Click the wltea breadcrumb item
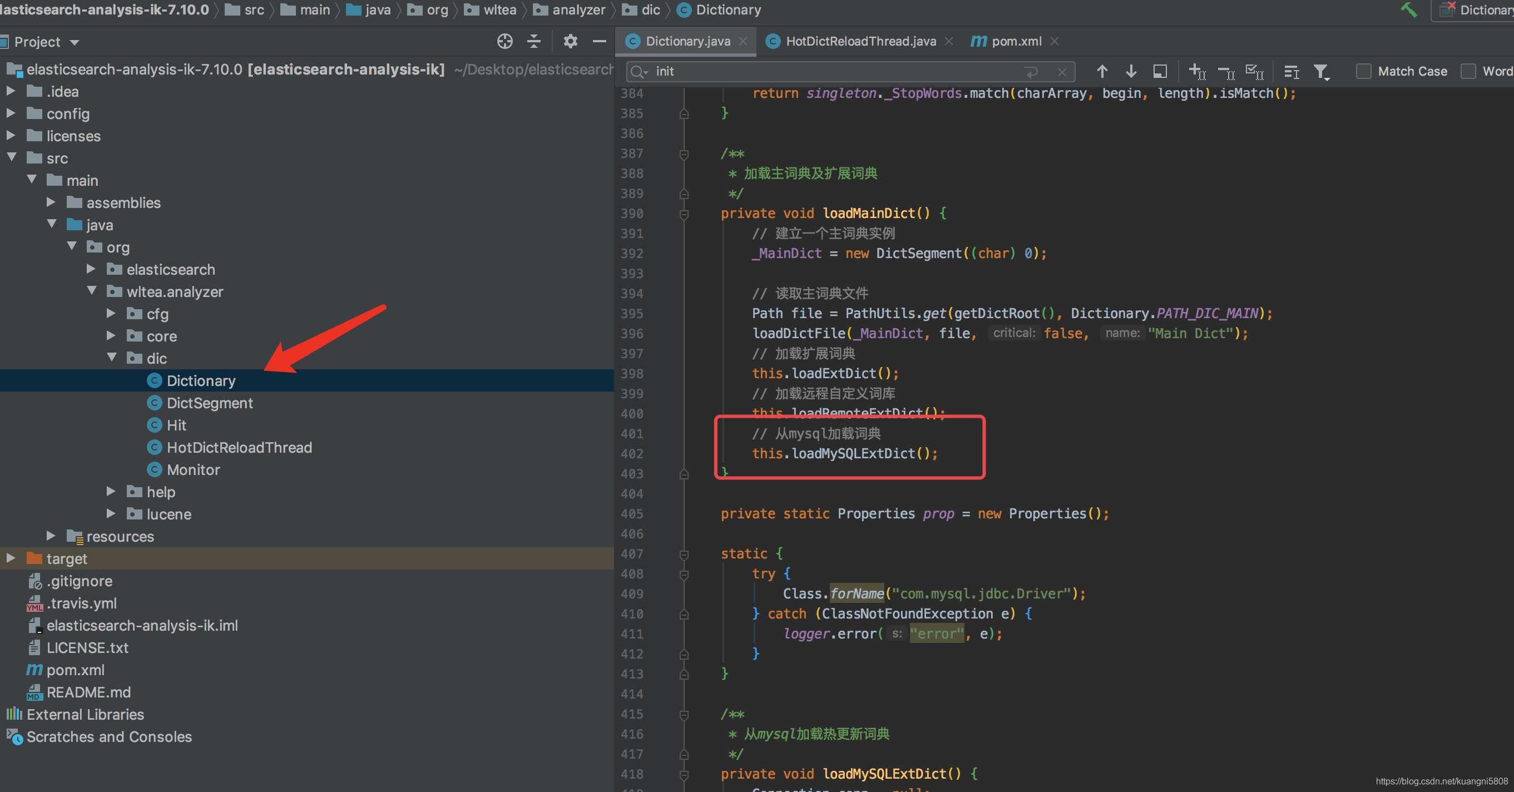 tap(499, 10)
